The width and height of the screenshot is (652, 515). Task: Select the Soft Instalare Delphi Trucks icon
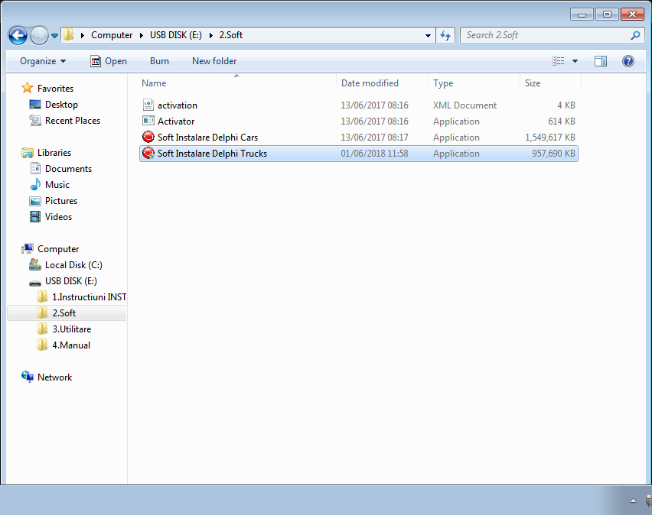click(148, 153)
